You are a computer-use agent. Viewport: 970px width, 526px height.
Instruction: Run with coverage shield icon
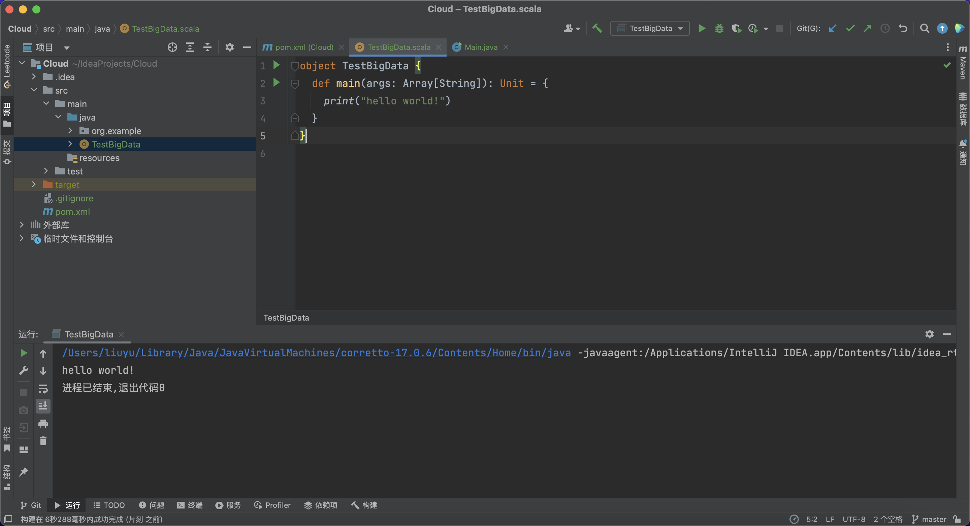point(737,28)
